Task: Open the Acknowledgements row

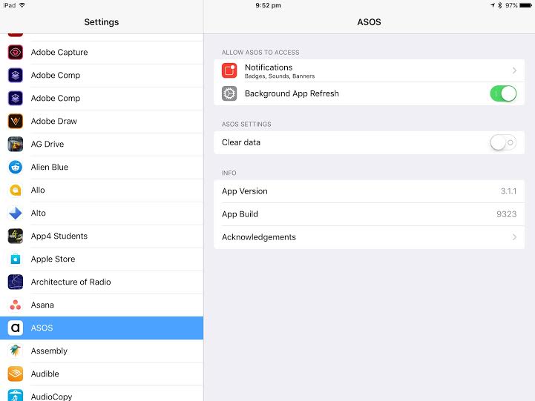Action: (x=370, y=237)
